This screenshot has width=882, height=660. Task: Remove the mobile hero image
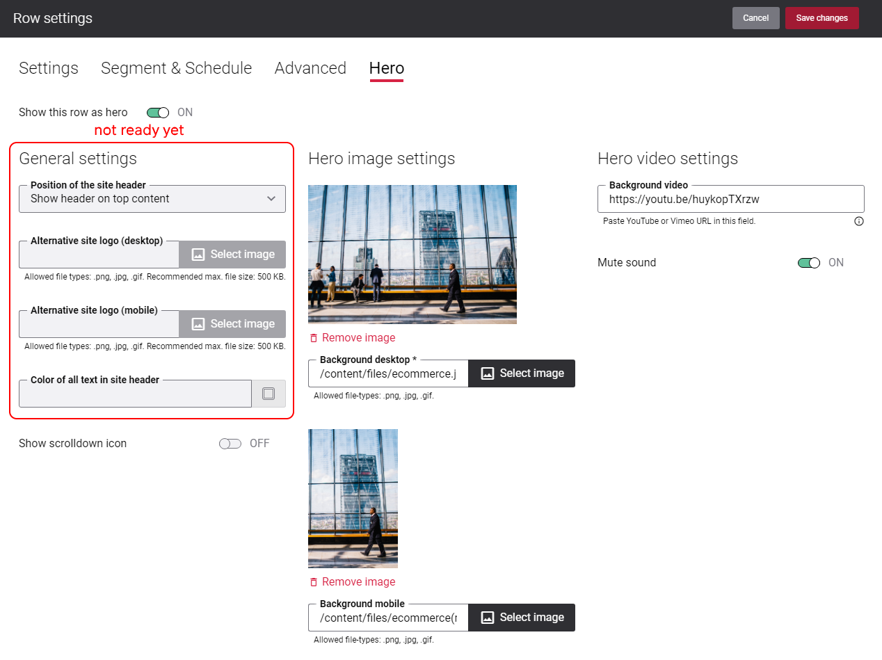352,582
